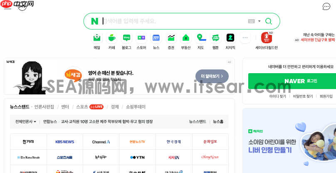Open the 카페 cafe icon
336x173 pixels.
point(111,38)
